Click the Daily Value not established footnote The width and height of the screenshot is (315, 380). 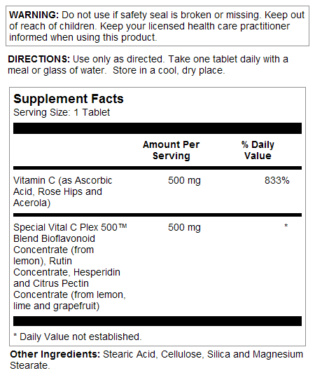click(78, 337)
